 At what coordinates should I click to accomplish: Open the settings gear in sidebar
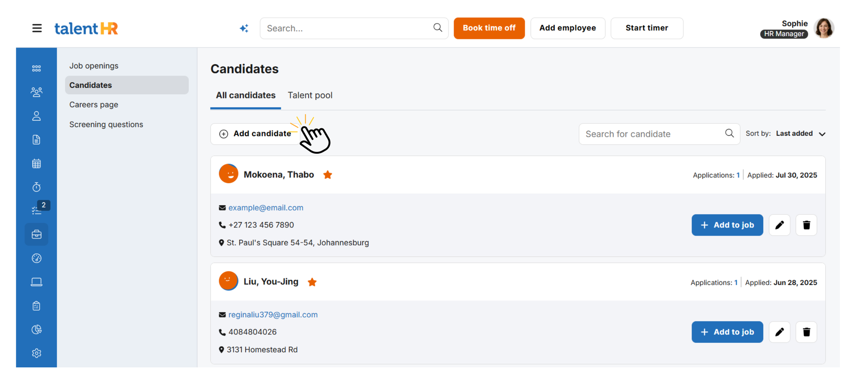(x=36, y=353)
